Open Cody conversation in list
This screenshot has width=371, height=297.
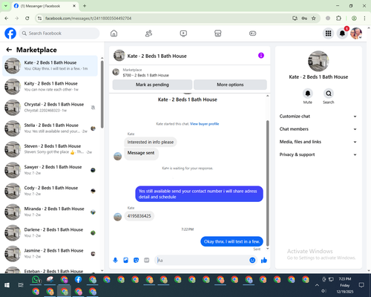[x=50, y=191]
